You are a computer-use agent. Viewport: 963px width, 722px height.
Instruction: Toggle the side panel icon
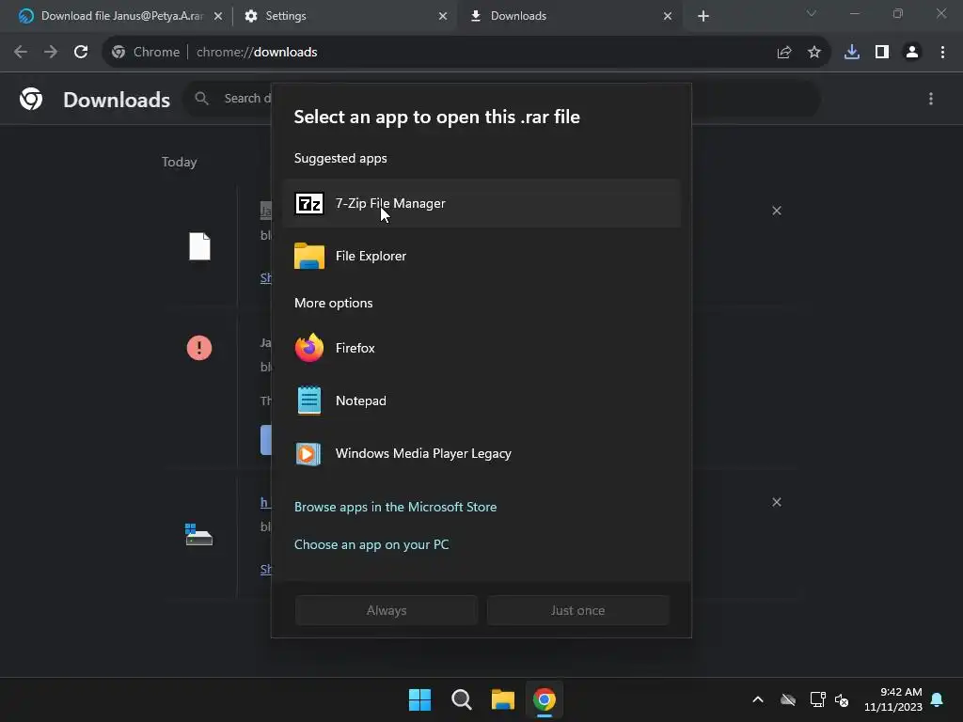pos(882,53)
